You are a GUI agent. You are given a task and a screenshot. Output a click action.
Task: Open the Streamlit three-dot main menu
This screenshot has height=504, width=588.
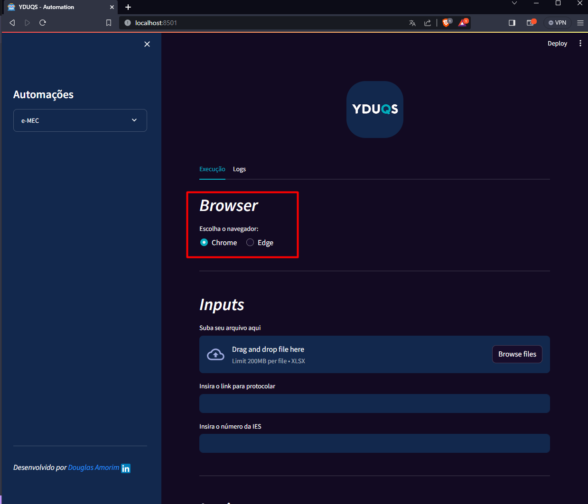click(x=580, y=43)
